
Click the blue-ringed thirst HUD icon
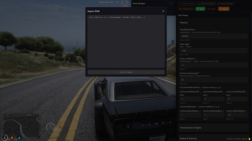click(19, 138)
